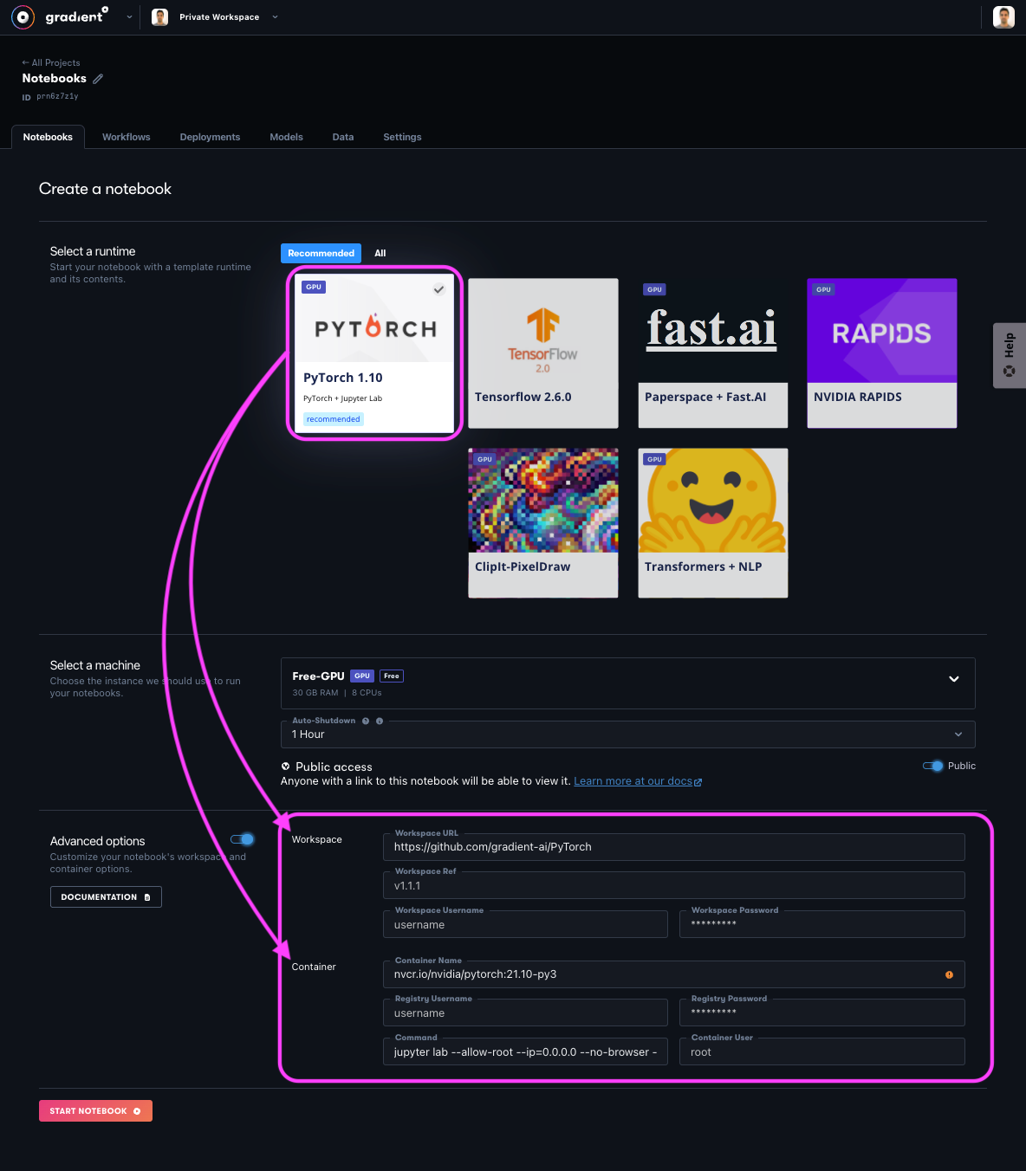1026x1171 pixels.
Task: Select the Transformers + NLP runtime card
Action: click(x=713, y=523)
